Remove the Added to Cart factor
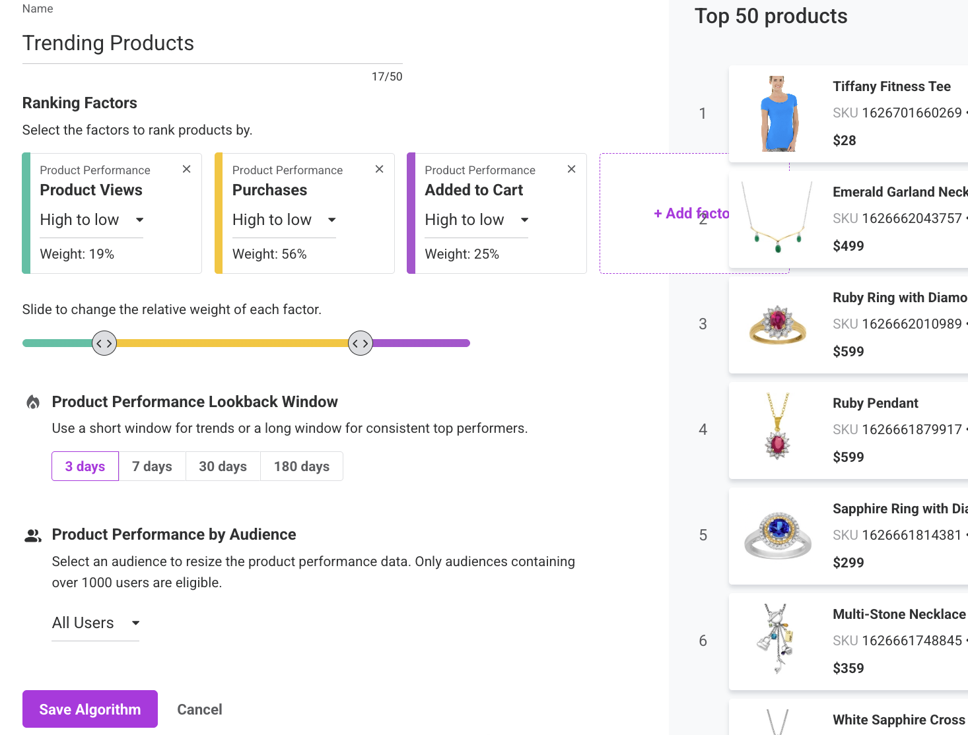 [572, 170]
